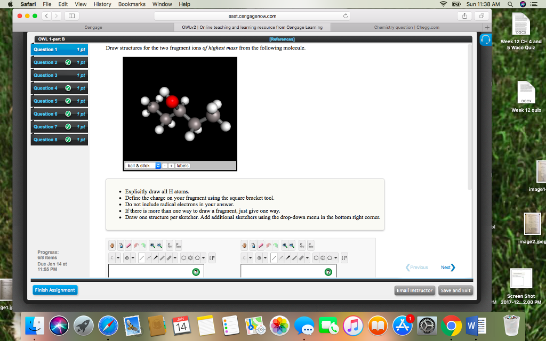Select the hexagon ring drawing tool
Screen dimensions: 546x341
pyautogui.click(x=184, y=257)
